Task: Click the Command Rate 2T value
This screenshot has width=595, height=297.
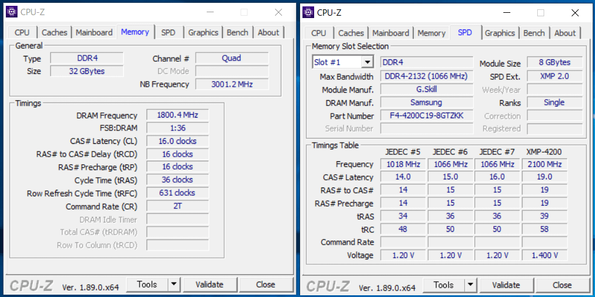Action: click(178, 206)
